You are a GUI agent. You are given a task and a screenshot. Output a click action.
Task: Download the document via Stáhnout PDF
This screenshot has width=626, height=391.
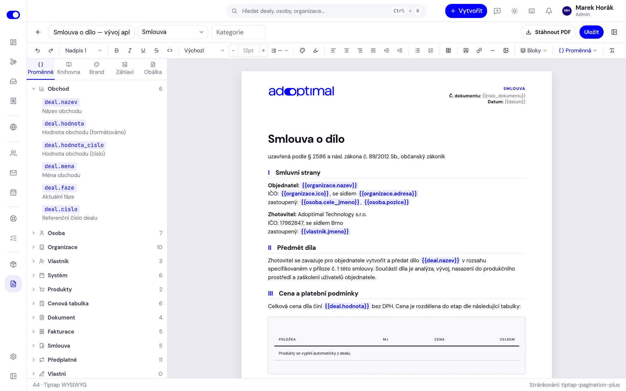click(548, 32)
